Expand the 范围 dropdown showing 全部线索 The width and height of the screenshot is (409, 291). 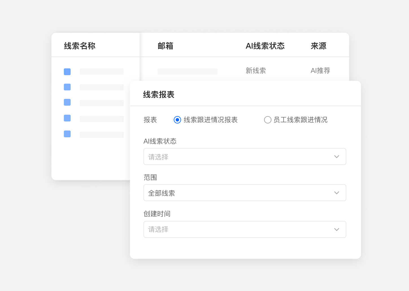[x=245, y=193]
